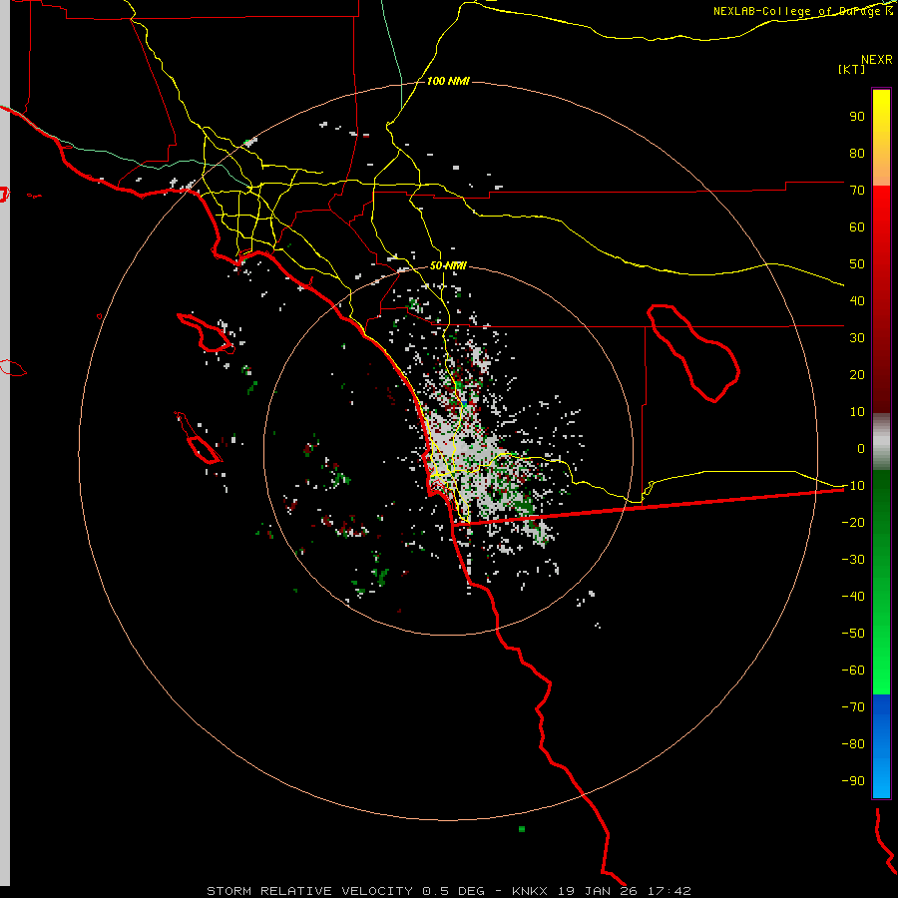The height and width of the screenshot is (898, 898).
Task: Click the 80 value on velocity scale
Action: [x=857, y=153]
